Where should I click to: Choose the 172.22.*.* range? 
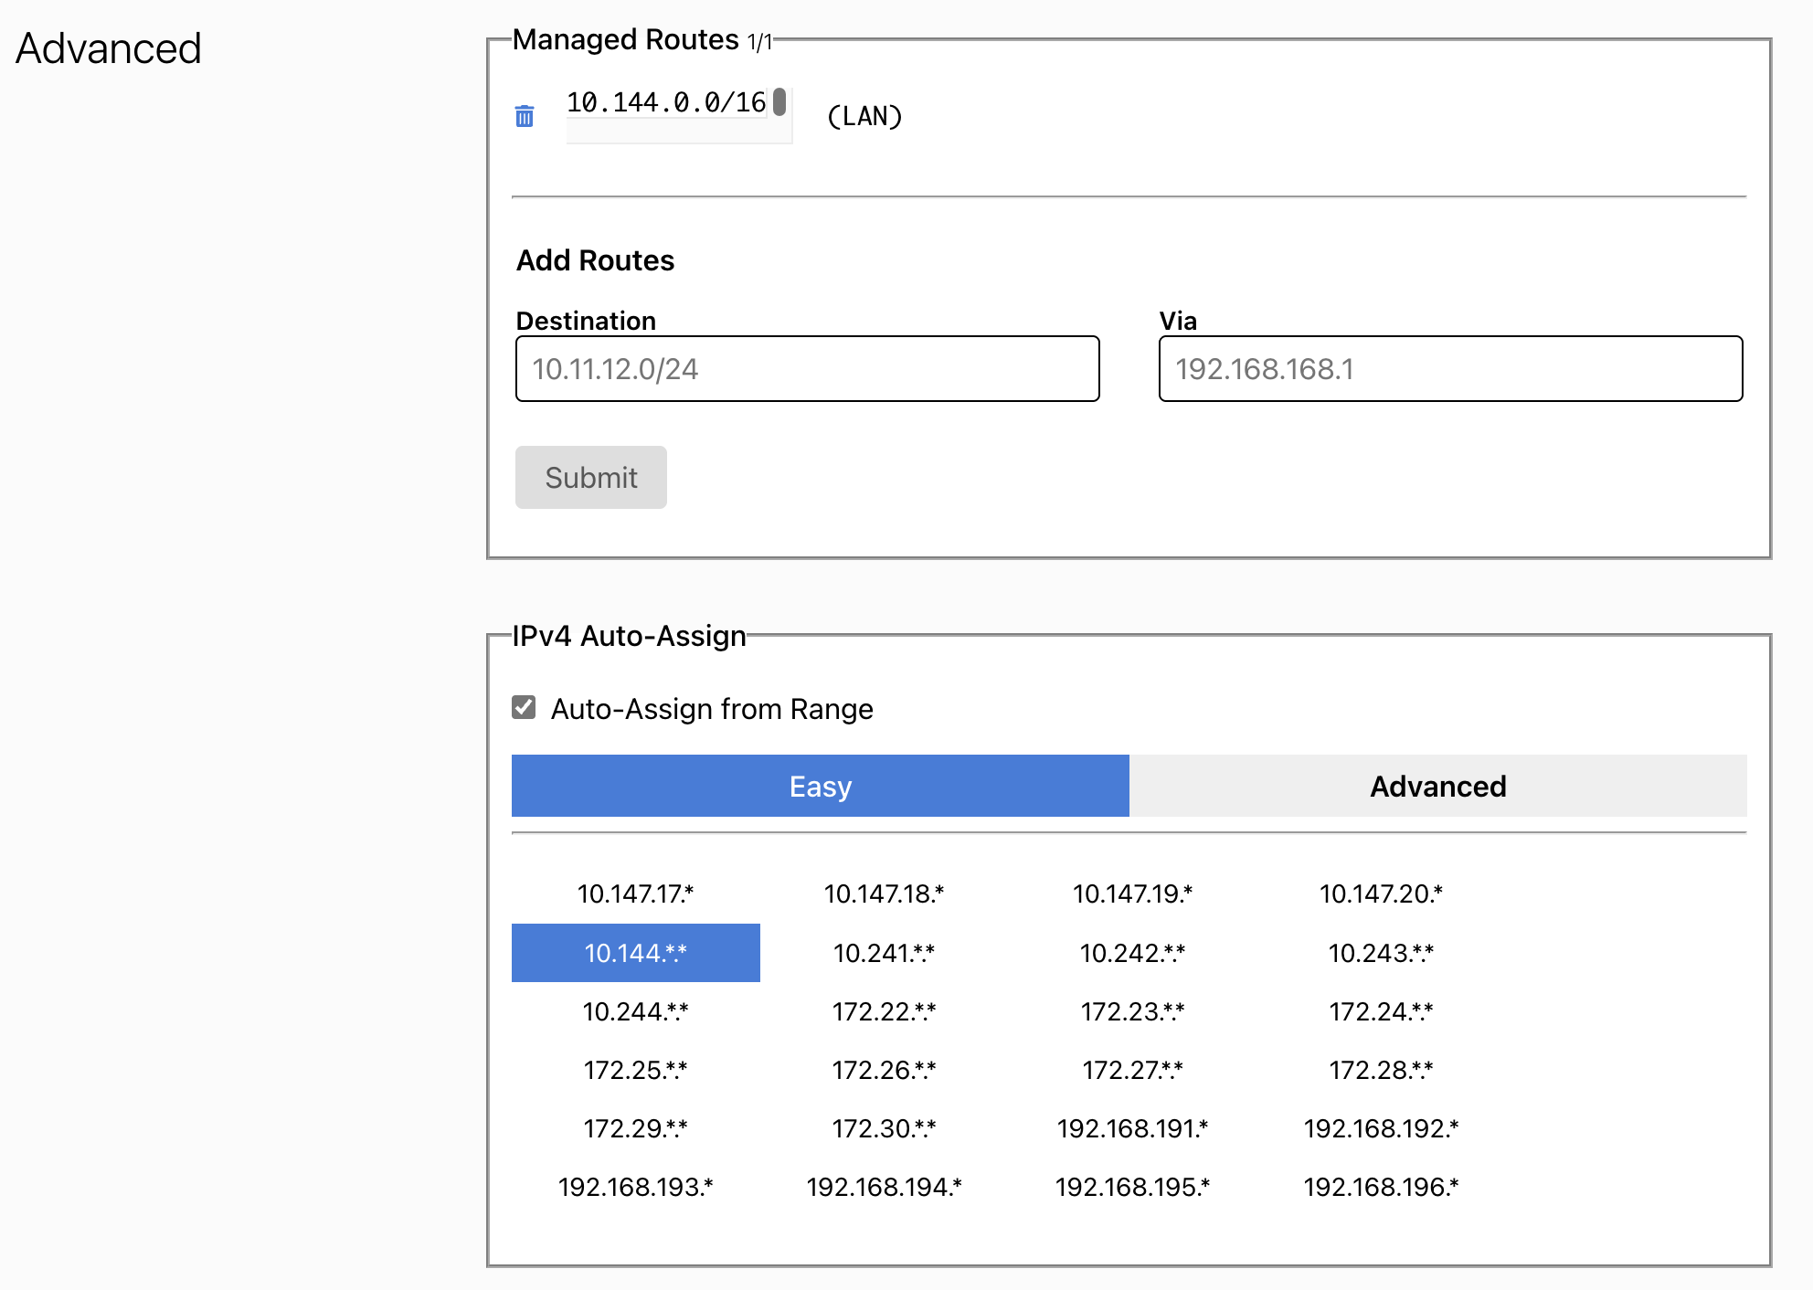tap(884, 1011)
